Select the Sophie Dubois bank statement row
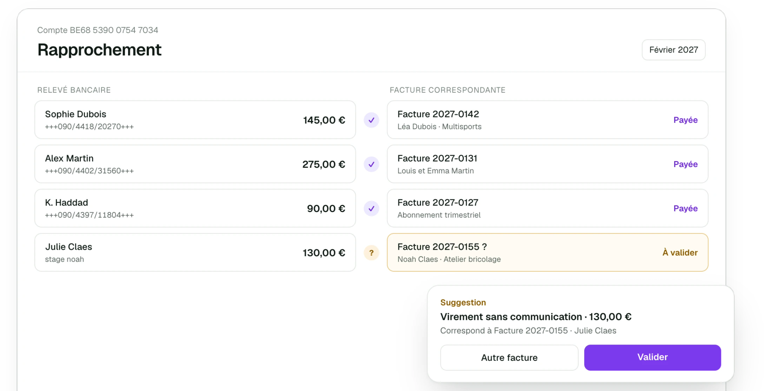Screen dimensions: 764x391 coord(195,120)
